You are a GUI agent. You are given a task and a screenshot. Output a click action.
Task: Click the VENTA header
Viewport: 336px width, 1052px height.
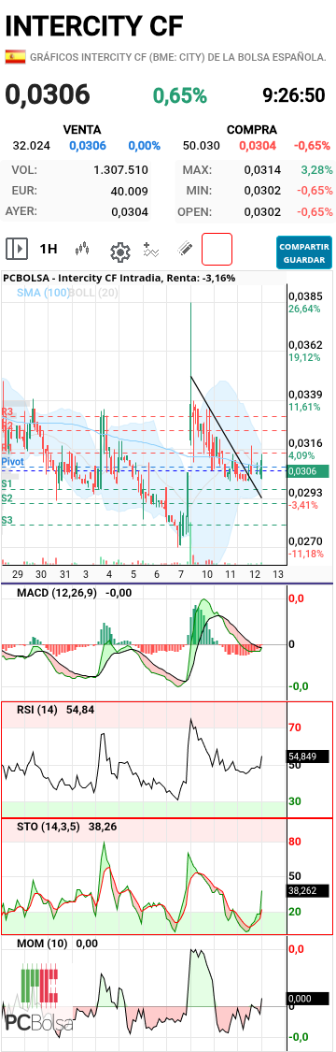coord(82,129)
